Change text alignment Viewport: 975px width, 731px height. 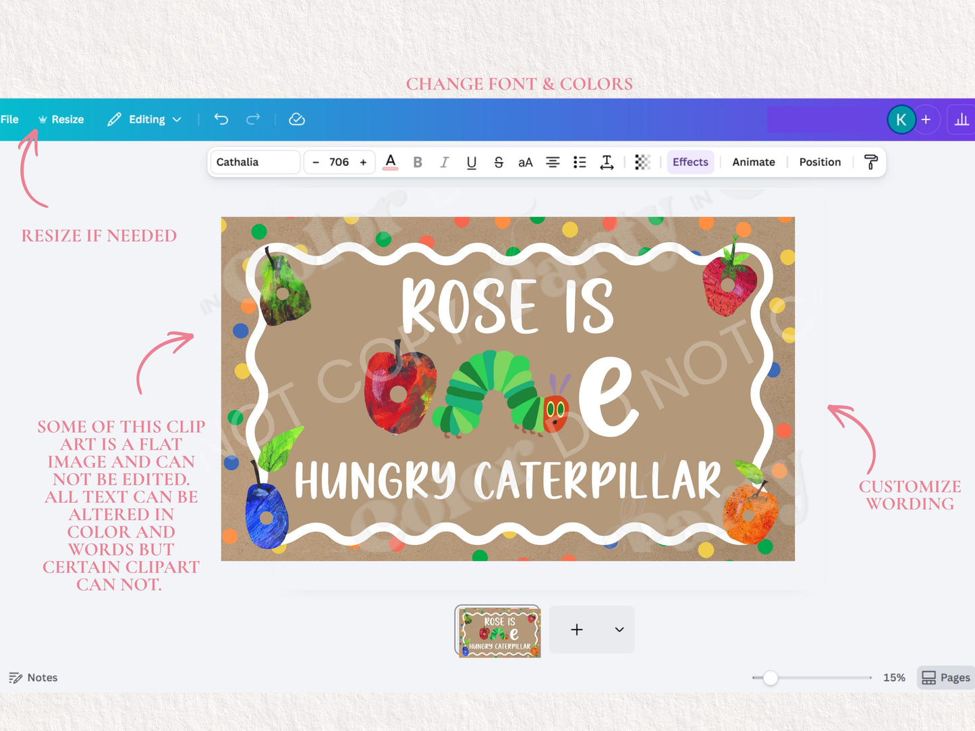coord(553,162)
